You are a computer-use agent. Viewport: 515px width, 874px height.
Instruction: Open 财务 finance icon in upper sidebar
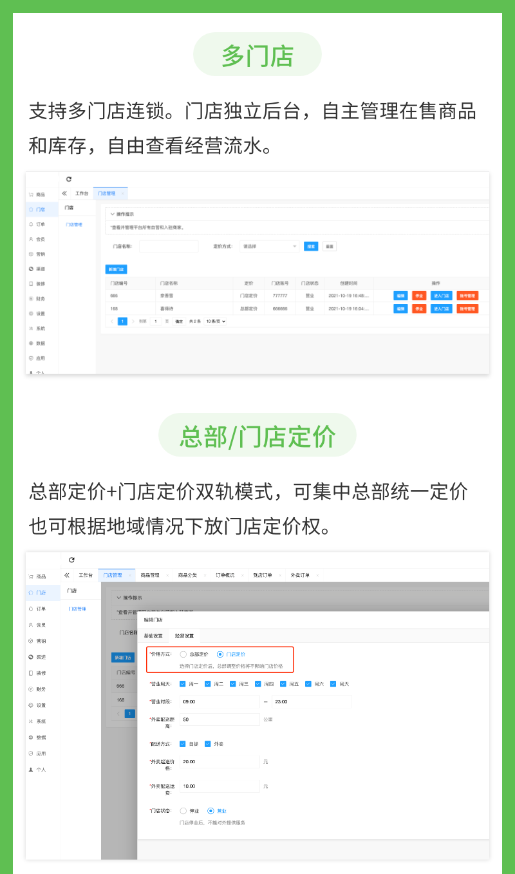30,299
